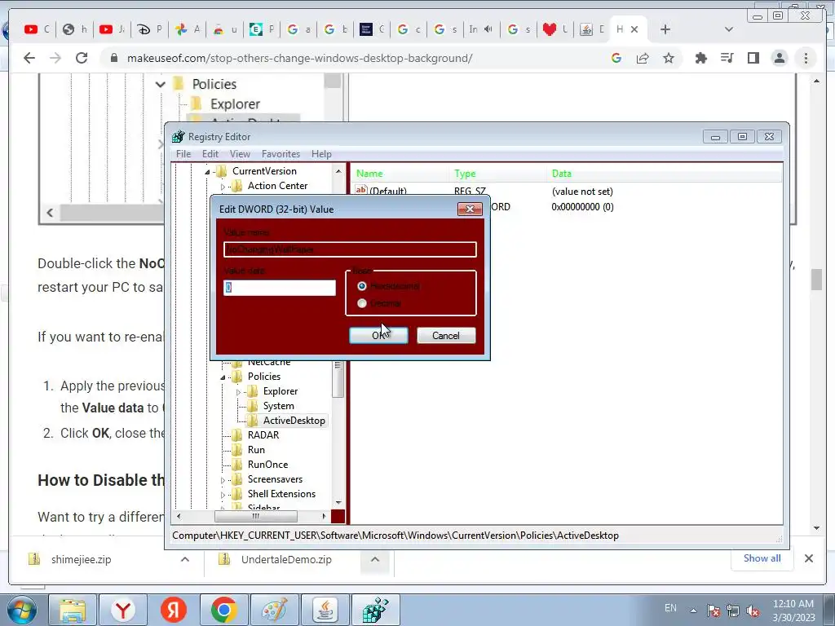Open the Chrome profile avatar
The image size is (835, 626).
pyautogui.click(x=780, y=58)
